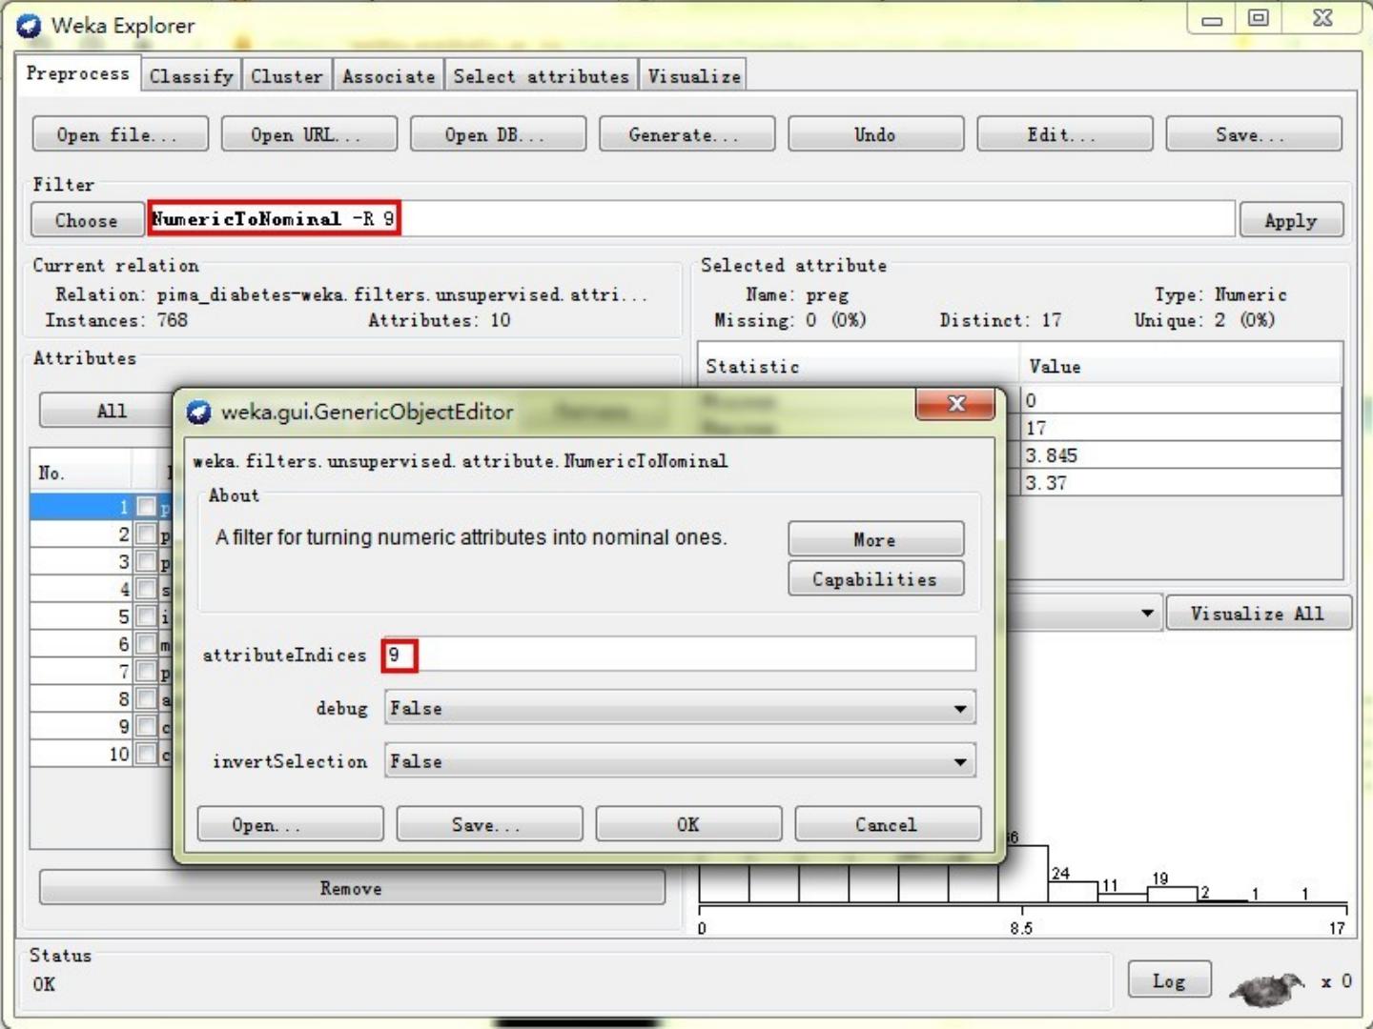Open the Visualize tab
Viewport: 1373px width, 1029px height.
[694, 76]
